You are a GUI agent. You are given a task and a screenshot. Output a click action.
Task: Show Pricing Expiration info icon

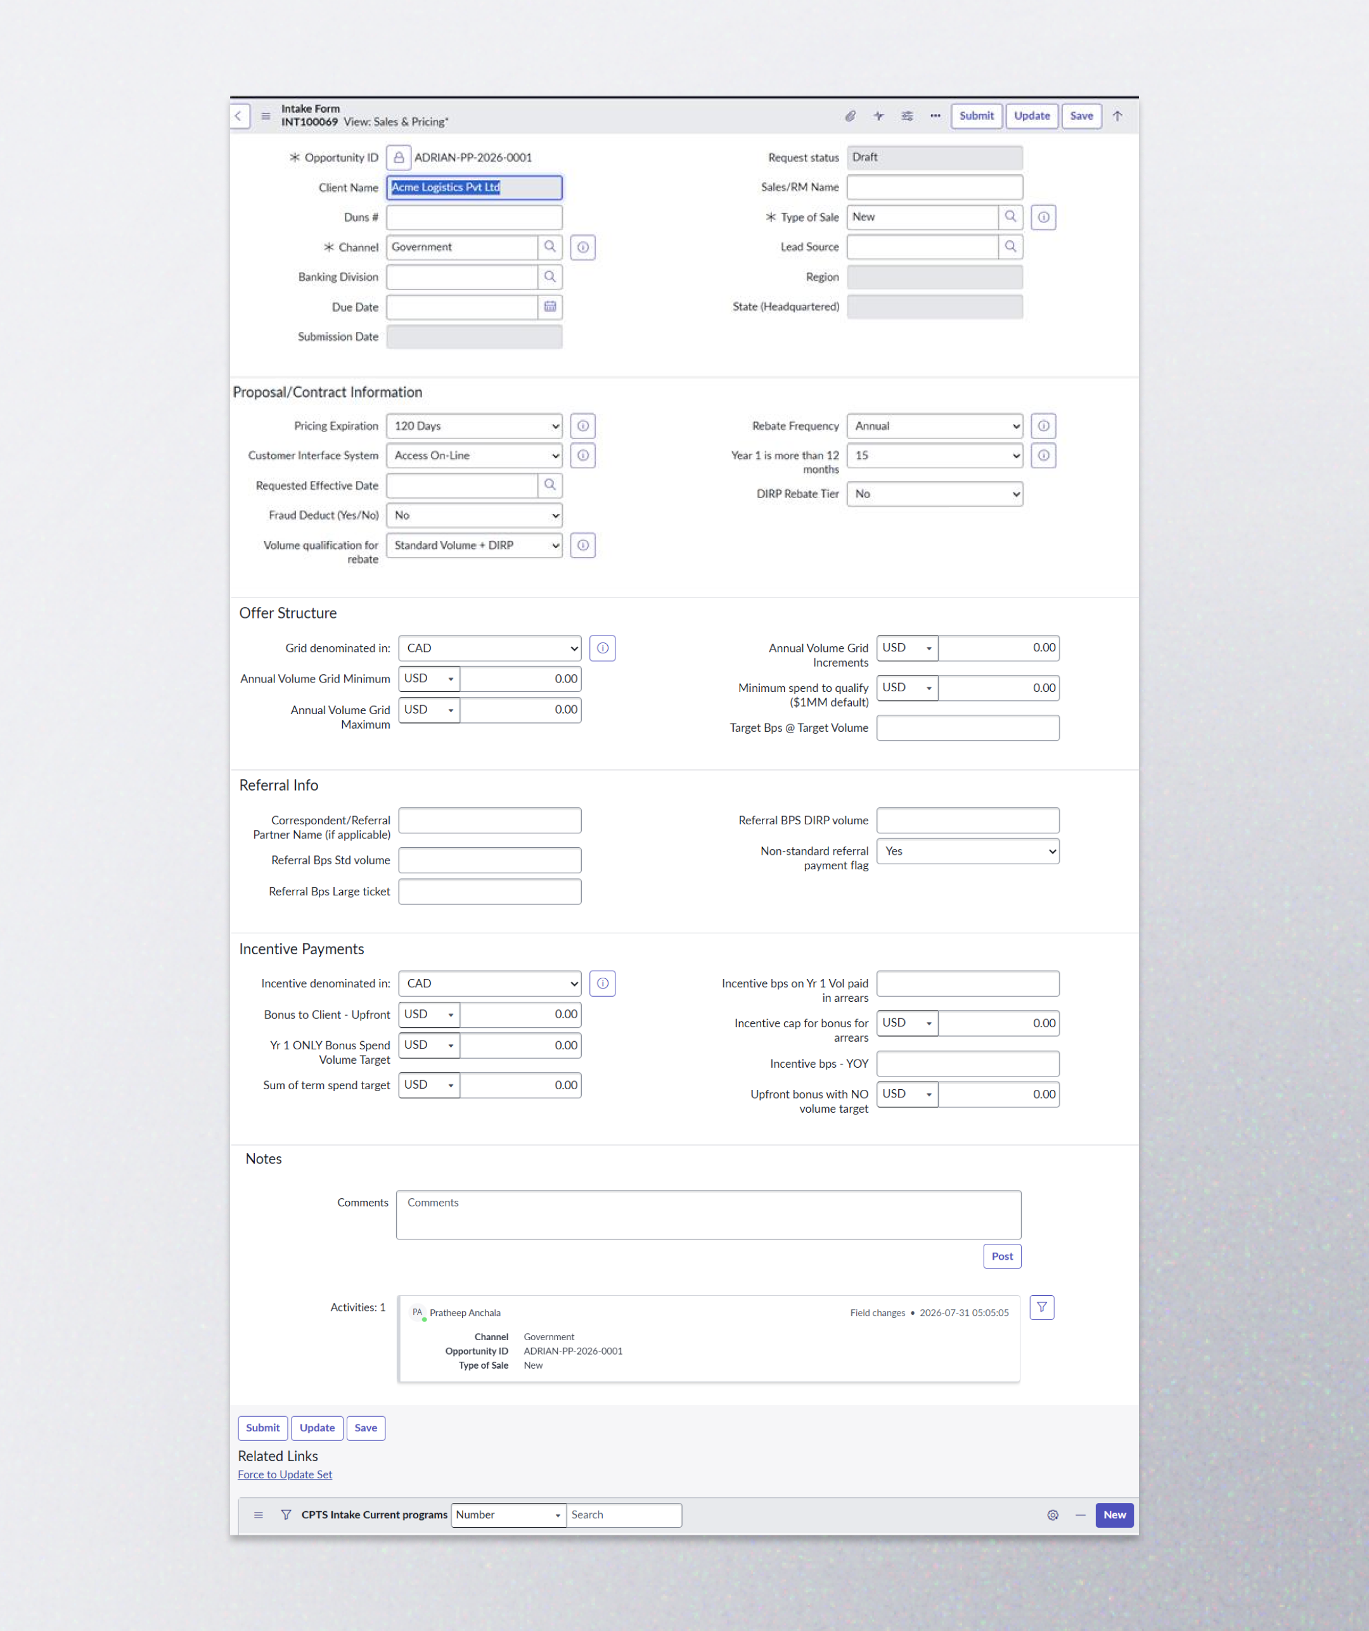[582, 426]
